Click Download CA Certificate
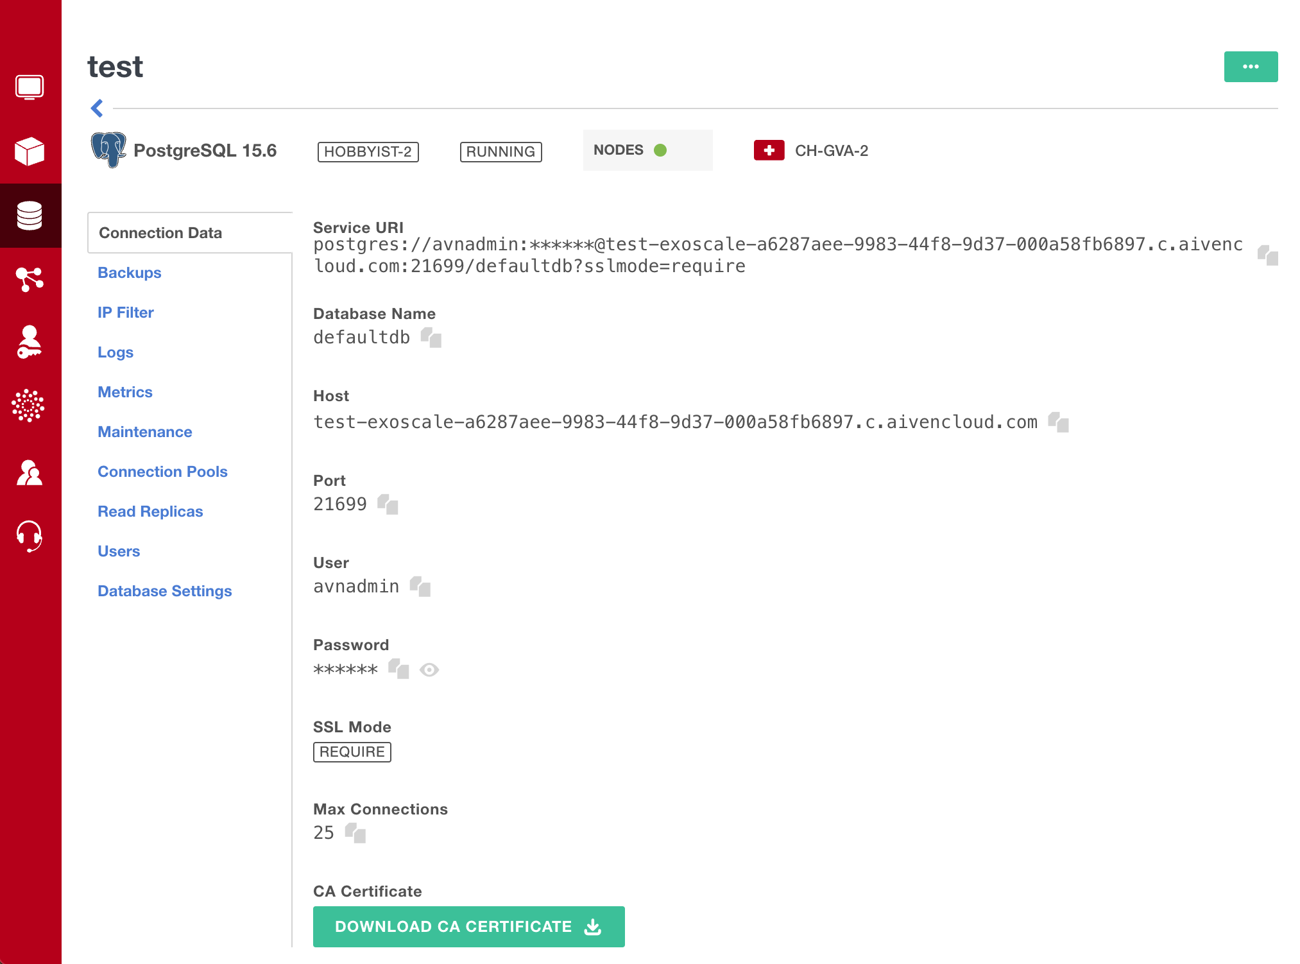Viewport: 1300px width, 964px height. (x=468, y=926)
